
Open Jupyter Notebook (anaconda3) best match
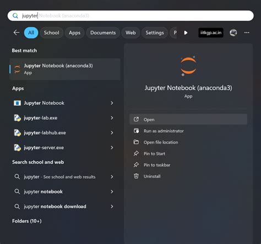(x=65, y=69)
